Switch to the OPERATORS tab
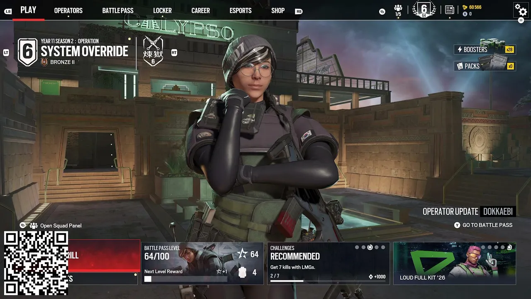 click(x=68, y=11)
